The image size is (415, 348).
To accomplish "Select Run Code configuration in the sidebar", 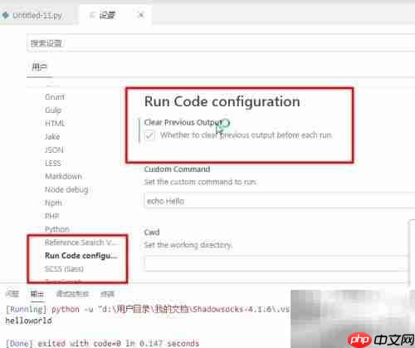I will (x=81, y=256).
